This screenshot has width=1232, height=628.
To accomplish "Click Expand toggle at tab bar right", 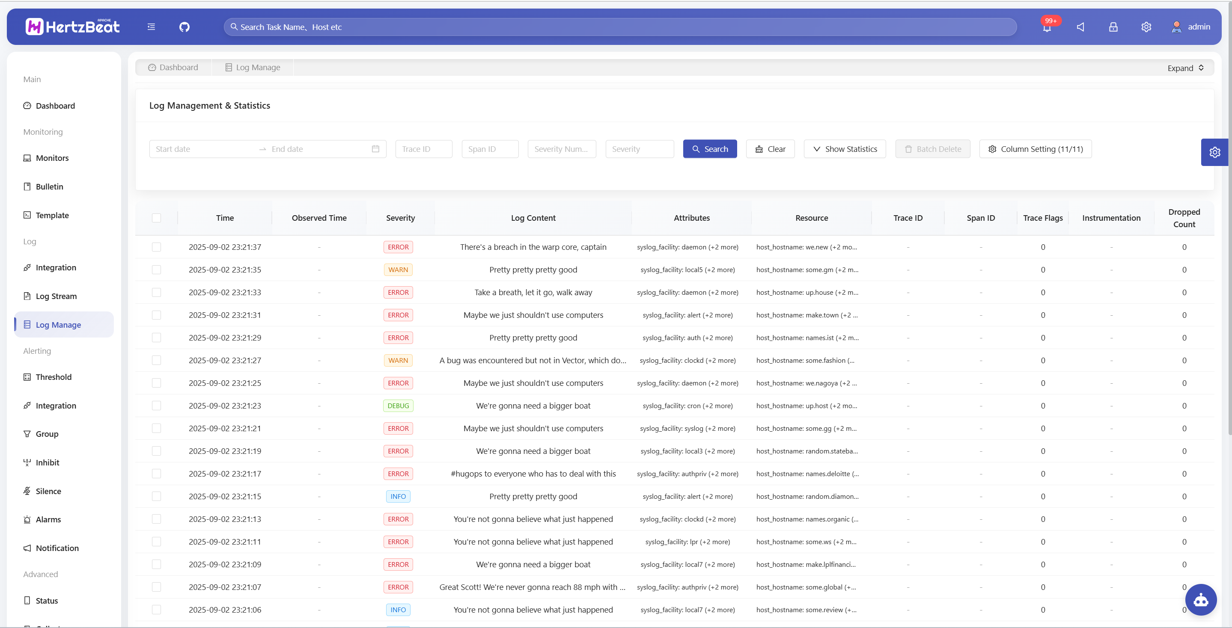I will (x=1185, y=68).
